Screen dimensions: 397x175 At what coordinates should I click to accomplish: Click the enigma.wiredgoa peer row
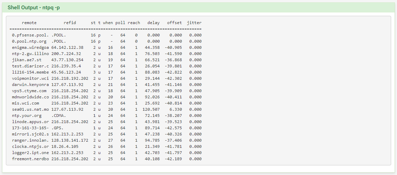point(106,47)
